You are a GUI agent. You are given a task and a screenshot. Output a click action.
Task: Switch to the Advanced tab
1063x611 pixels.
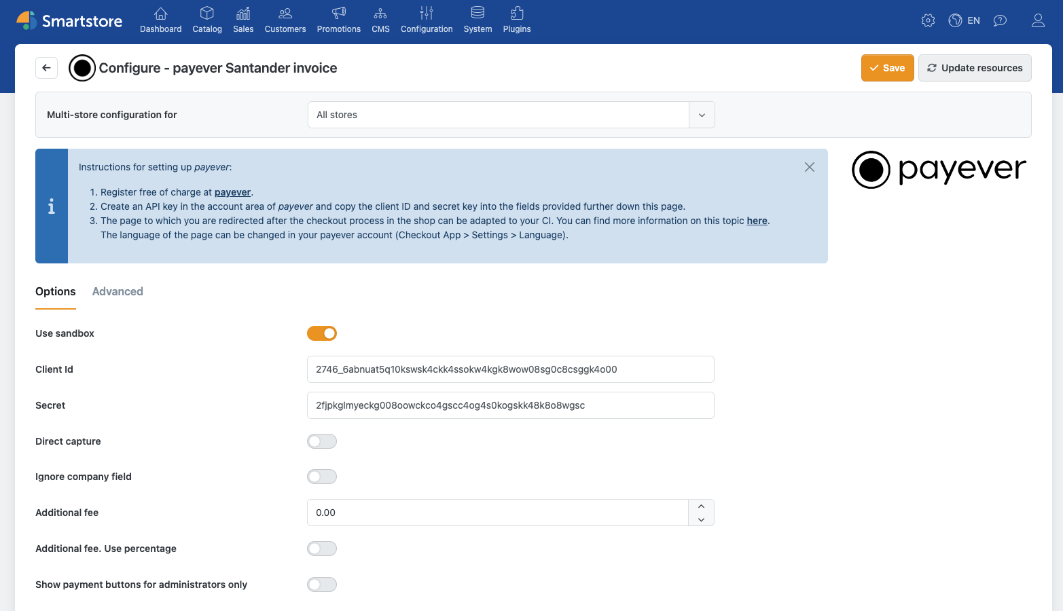(x=118, y=291)
